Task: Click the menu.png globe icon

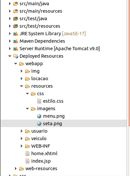Action: tap(39, 116)
